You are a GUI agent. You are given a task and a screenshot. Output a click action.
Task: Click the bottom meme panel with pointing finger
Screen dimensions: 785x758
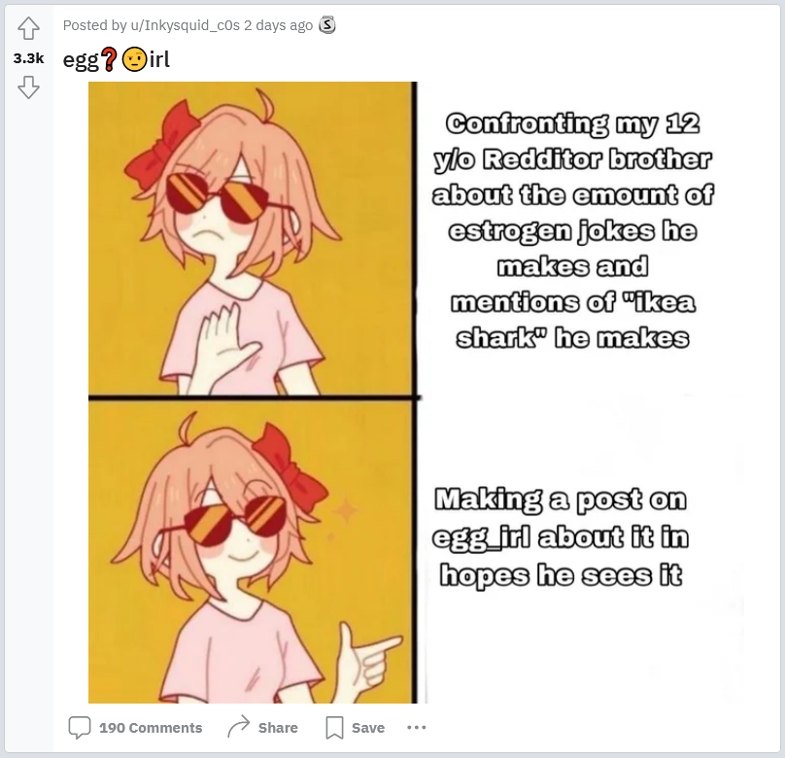click(252, 552)
